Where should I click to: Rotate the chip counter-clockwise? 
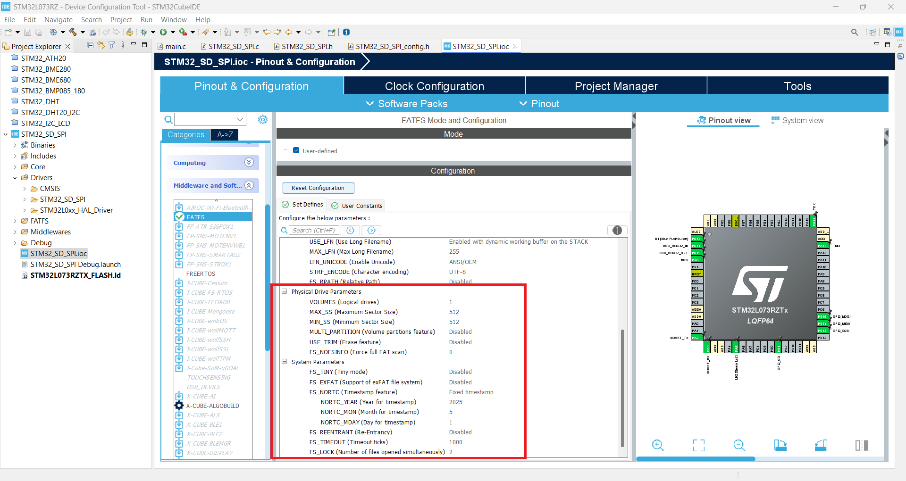tap(821, 445)
